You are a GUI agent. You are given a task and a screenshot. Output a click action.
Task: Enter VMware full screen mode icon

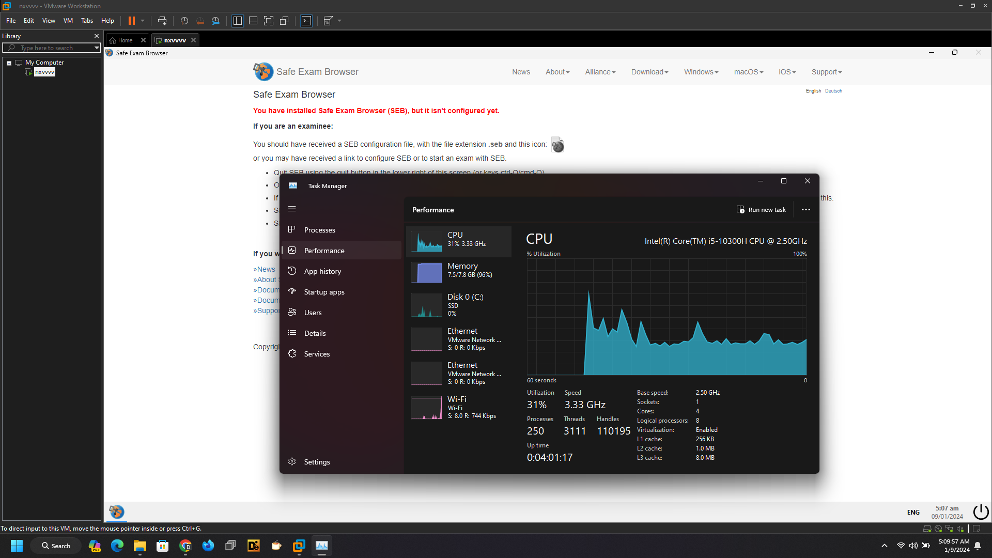coord(269,21)
